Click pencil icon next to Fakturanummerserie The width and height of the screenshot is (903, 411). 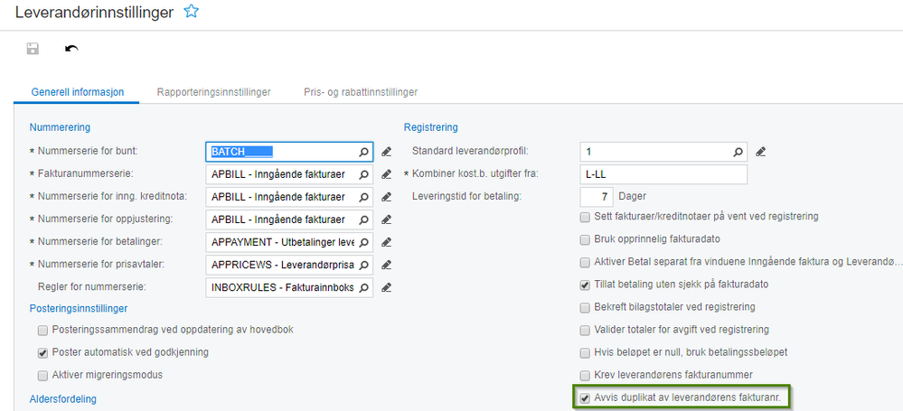pos(386,174)
